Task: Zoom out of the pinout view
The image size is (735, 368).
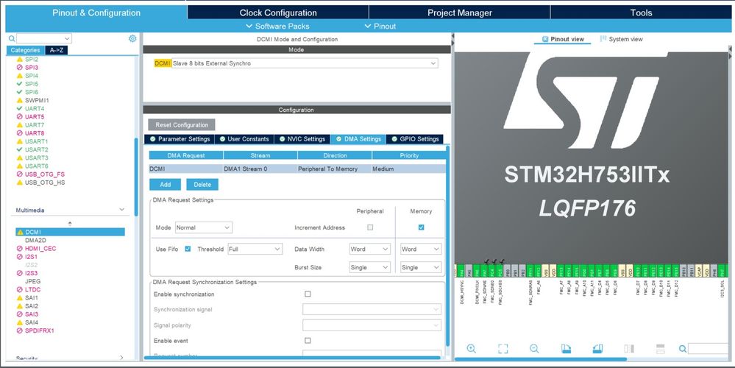Action: click(534, 348)
